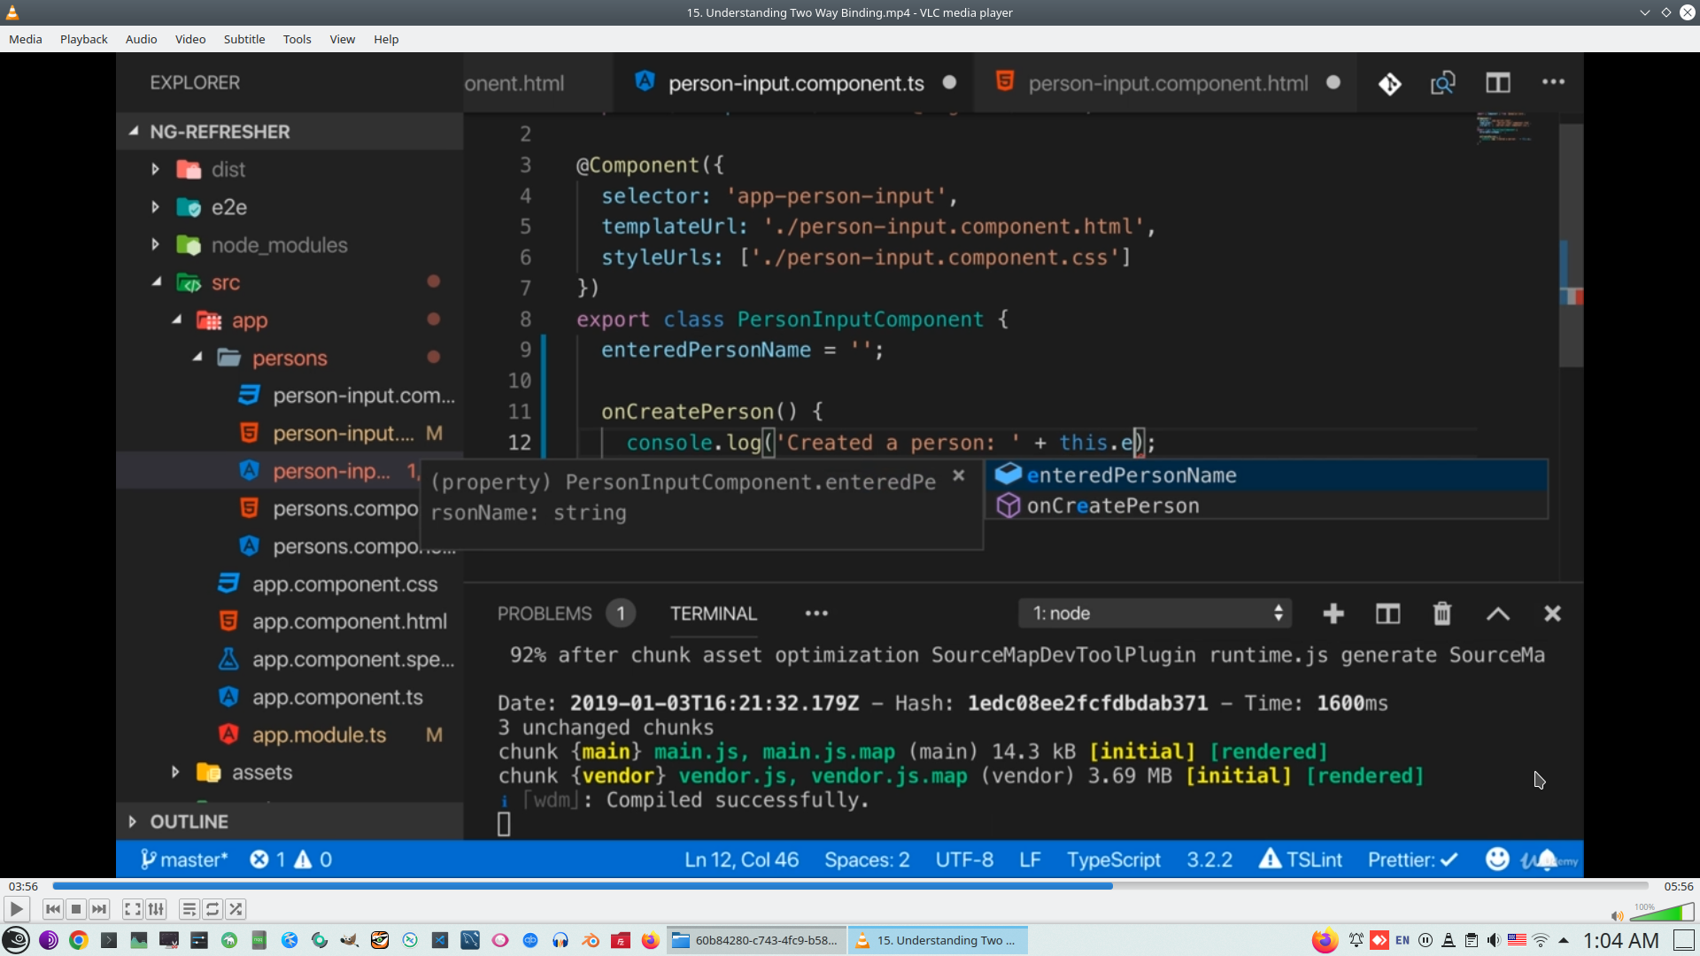
Task: Toggle fullscreen video mode
Action: (132, 909)
